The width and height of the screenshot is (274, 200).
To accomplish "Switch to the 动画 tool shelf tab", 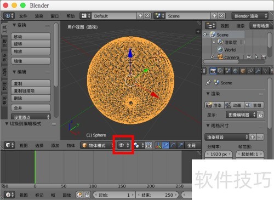I will pos(4,72).
